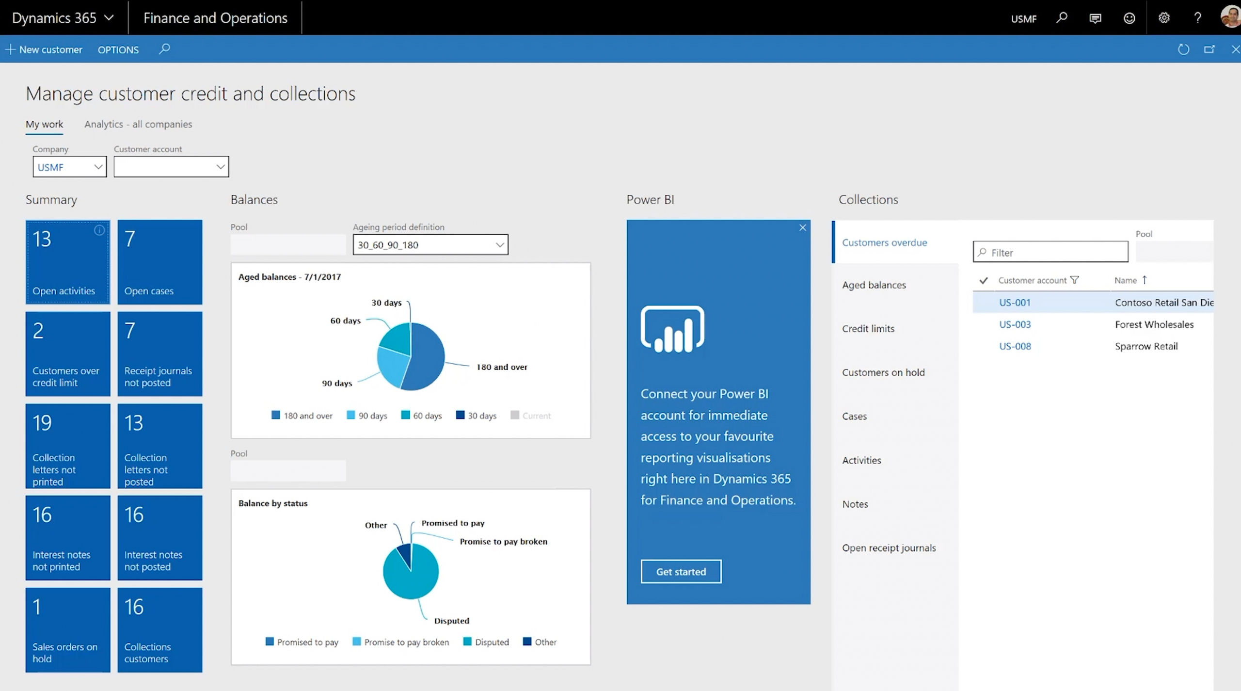Click the action bar search magnifier icon
Viewport: 1241px width, 691px height.
pyautogui.click(x=164, y=49)
